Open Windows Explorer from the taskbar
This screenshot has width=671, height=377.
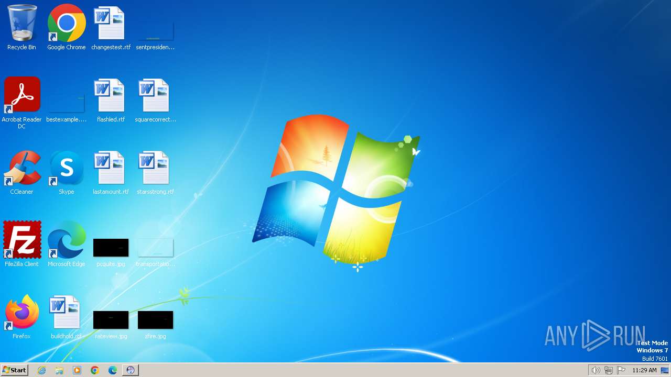[x=59, y=370]
